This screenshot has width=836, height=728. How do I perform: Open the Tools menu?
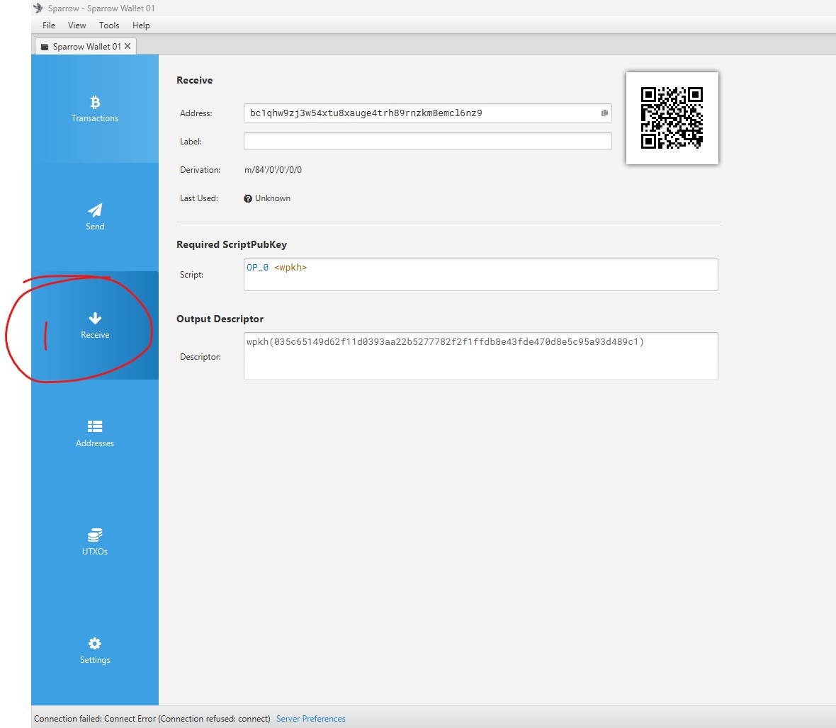109,25
